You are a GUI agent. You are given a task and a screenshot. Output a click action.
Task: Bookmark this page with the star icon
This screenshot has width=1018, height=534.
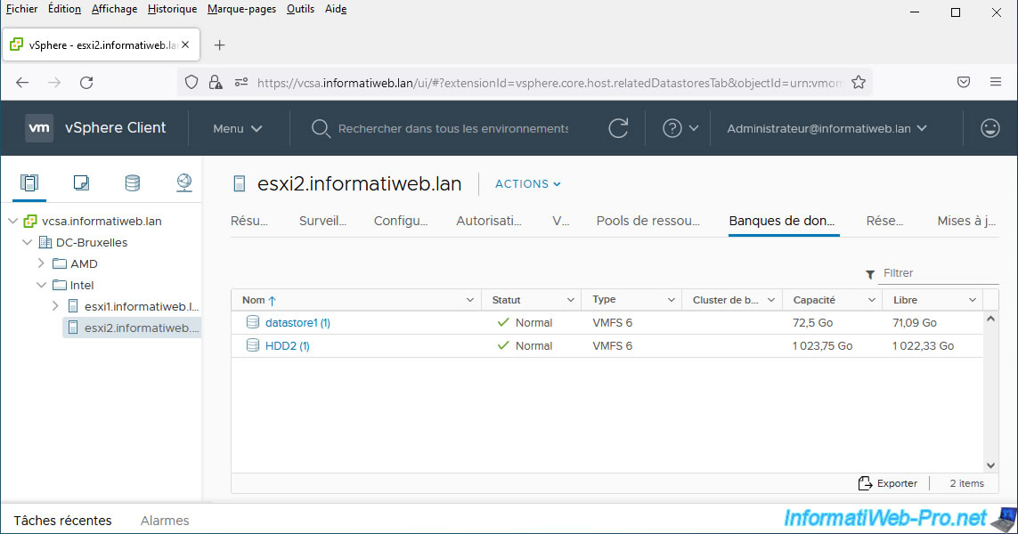click(858, 83)
